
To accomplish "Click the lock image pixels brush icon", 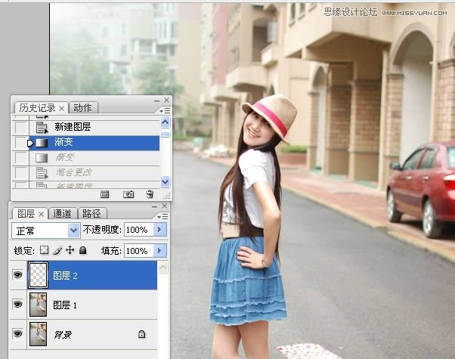I will [57, 250].
